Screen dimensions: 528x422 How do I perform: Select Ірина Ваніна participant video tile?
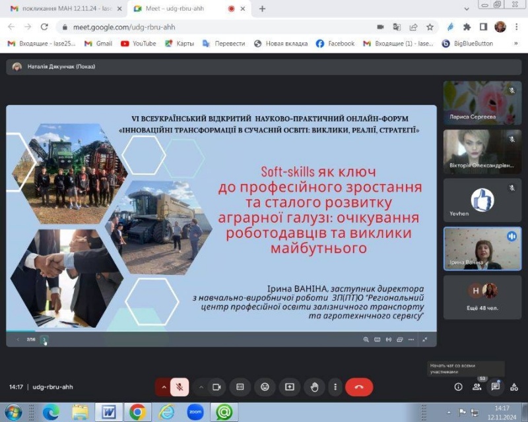(482, 249)
